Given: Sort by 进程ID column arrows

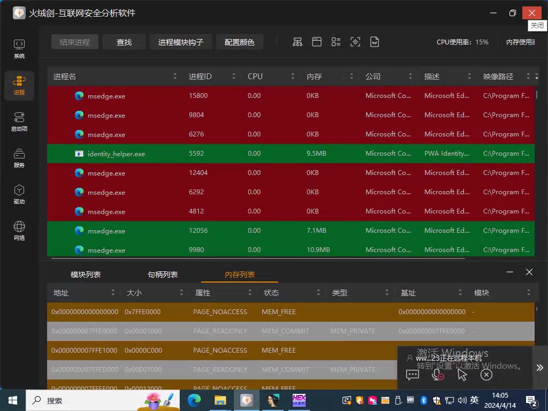Looking at the screenshot, I should click(234, 76).
